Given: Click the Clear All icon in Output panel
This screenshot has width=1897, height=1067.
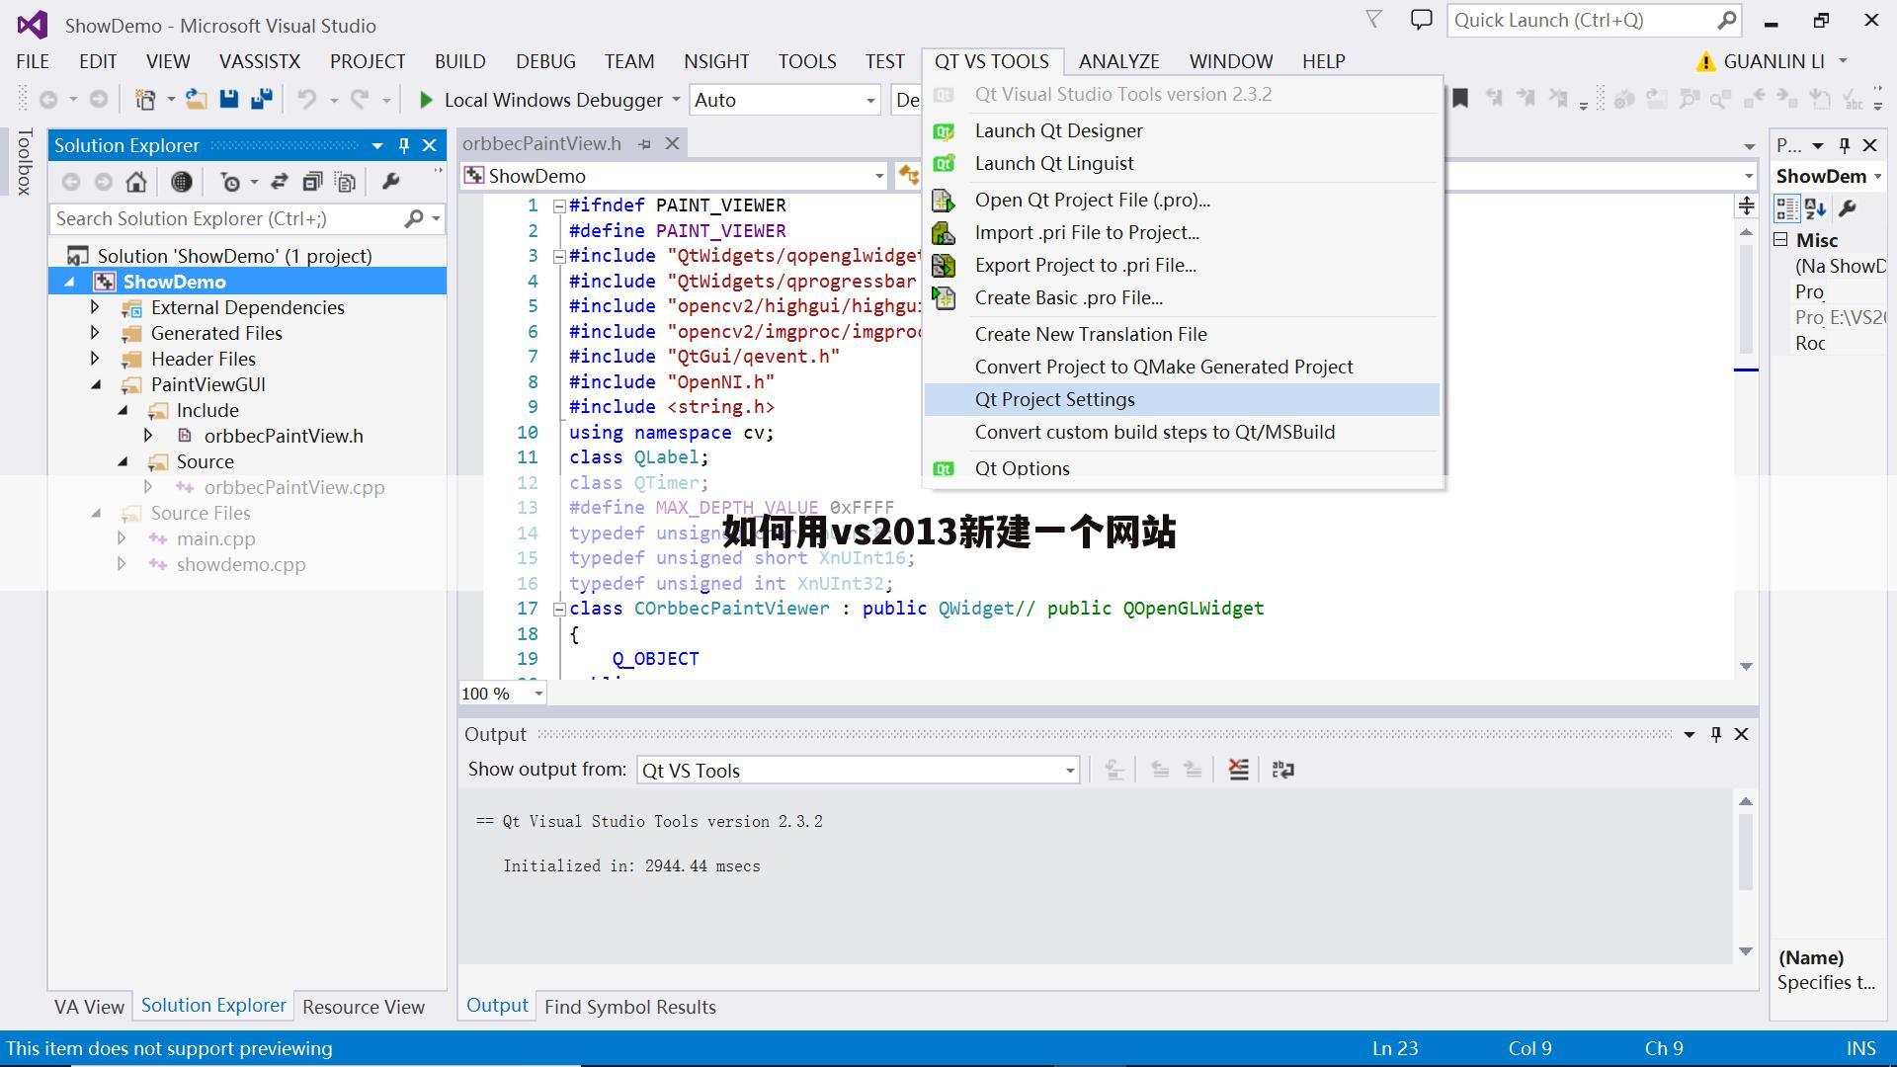Looking at the screenshot, I should (x=1239, y=770).
